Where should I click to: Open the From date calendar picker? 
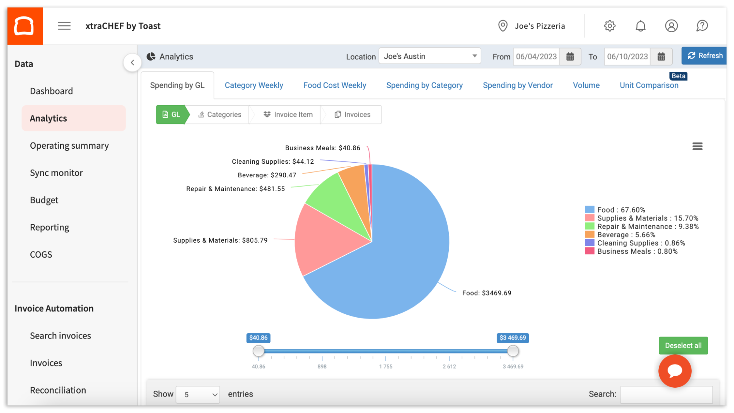(x=570, y=56)
